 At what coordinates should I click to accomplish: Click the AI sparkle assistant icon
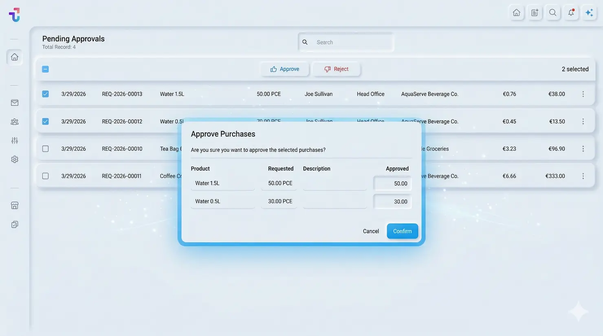point(589,13)
